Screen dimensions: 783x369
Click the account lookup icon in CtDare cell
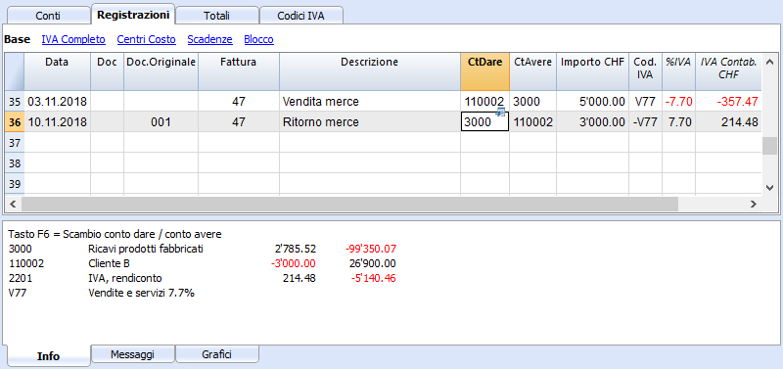pyautogui.click(x=501, y=114)
